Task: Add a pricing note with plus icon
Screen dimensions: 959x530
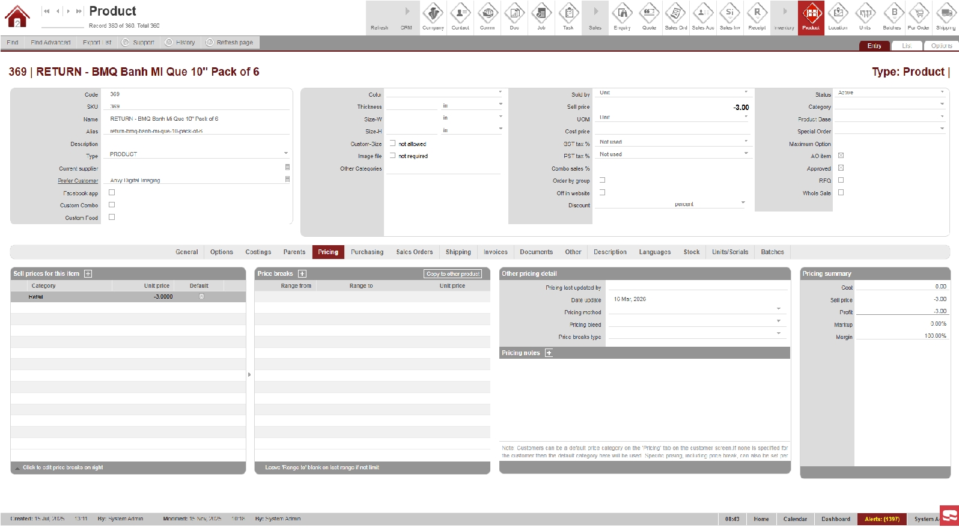Action: (x=549, y=353)
